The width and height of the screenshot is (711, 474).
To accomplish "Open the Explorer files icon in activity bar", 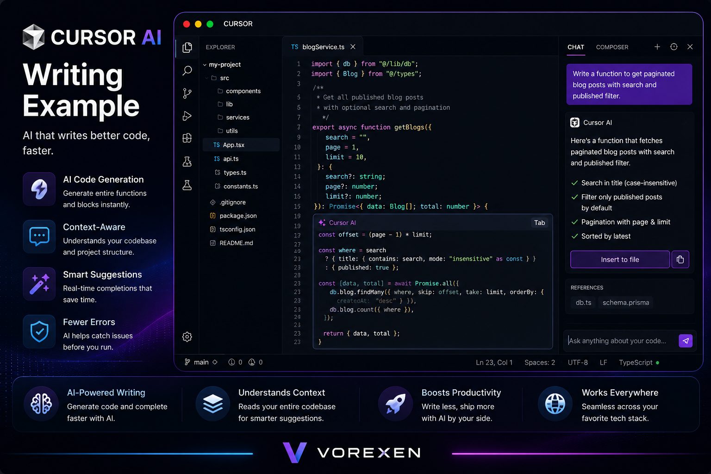I will click(x=187, y=48).
